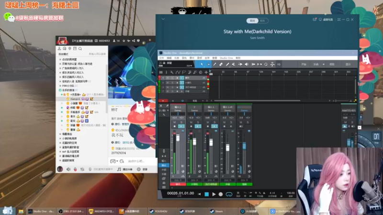
Task: Toggle the plugin On button at right
Action: [x=376, y=137]
